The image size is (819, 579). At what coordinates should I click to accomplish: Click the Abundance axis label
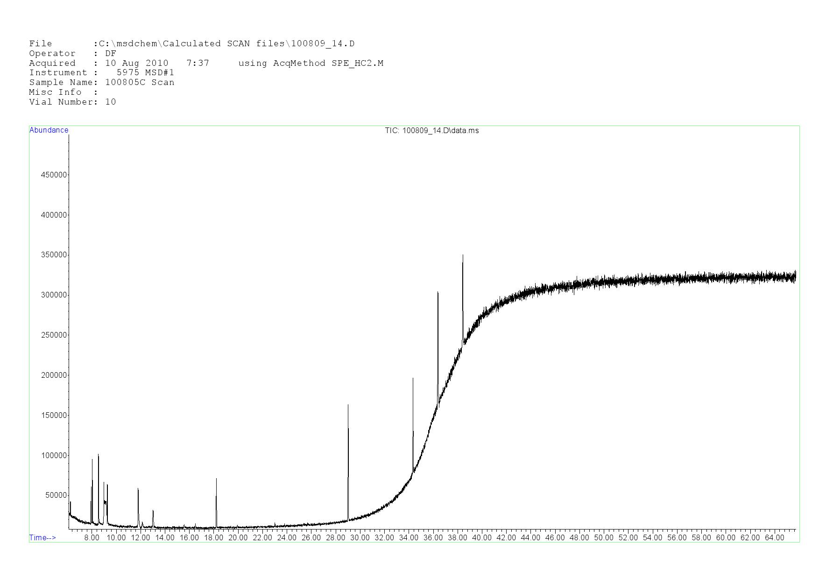pos(49,130)
